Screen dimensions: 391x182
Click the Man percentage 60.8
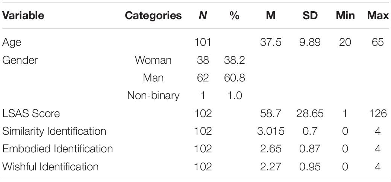click(234, 78)
